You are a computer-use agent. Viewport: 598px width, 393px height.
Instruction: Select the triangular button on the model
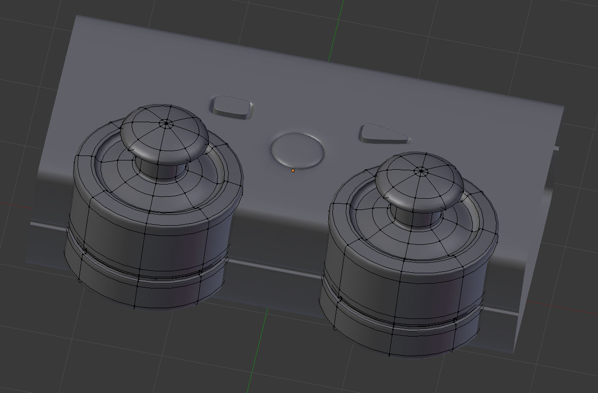pyautogui.click(x=384, y=134)
